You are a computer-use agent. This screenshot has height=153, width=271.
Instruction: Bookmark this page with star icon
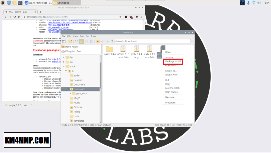click(120, 17)
